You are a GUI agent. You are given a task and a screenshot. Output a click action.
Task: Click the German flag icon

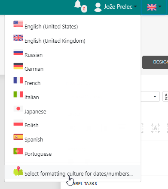click(18, 66)
